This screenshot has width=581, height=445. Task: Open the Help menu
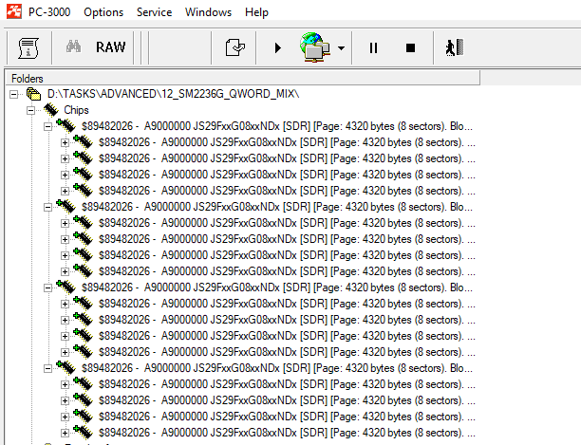(256, 12)
